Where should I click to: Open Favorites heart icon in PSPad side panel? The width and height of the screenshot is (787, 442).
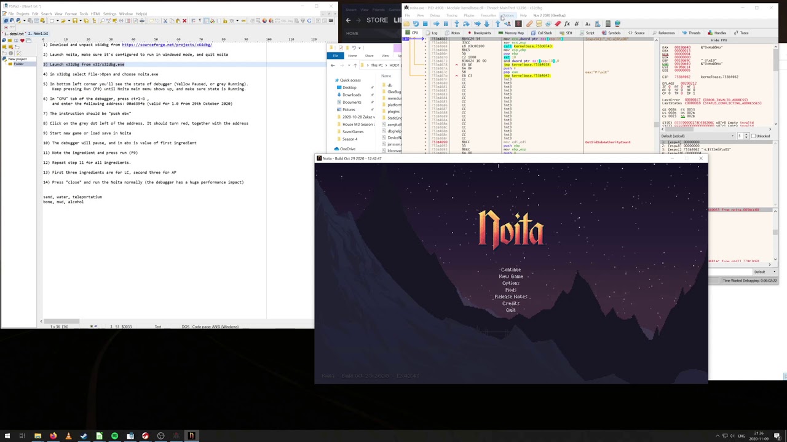(x=22, y=41)
